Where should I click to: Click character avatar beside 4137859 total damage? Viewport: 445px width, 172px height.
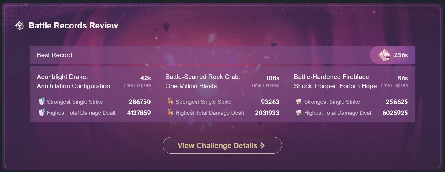tap(42, 113)
